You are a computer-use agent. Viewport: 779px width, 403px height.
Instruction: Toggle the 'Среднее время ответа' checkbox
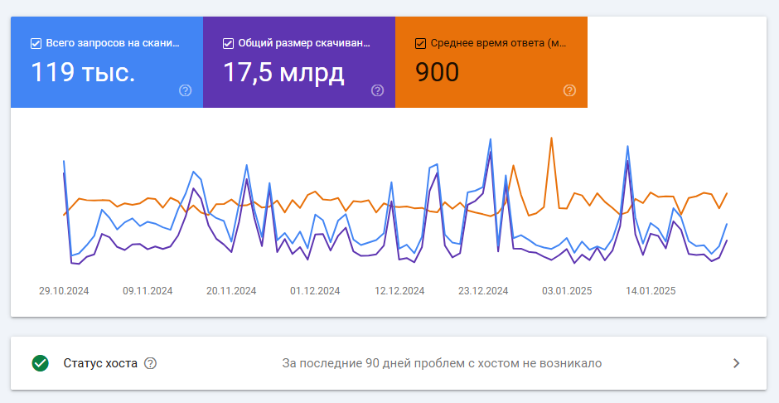(420, 43)
